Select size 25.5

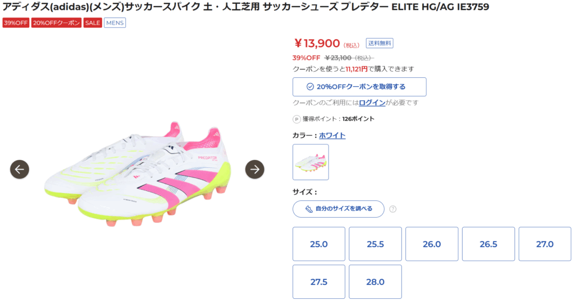[x=375, y=244]
